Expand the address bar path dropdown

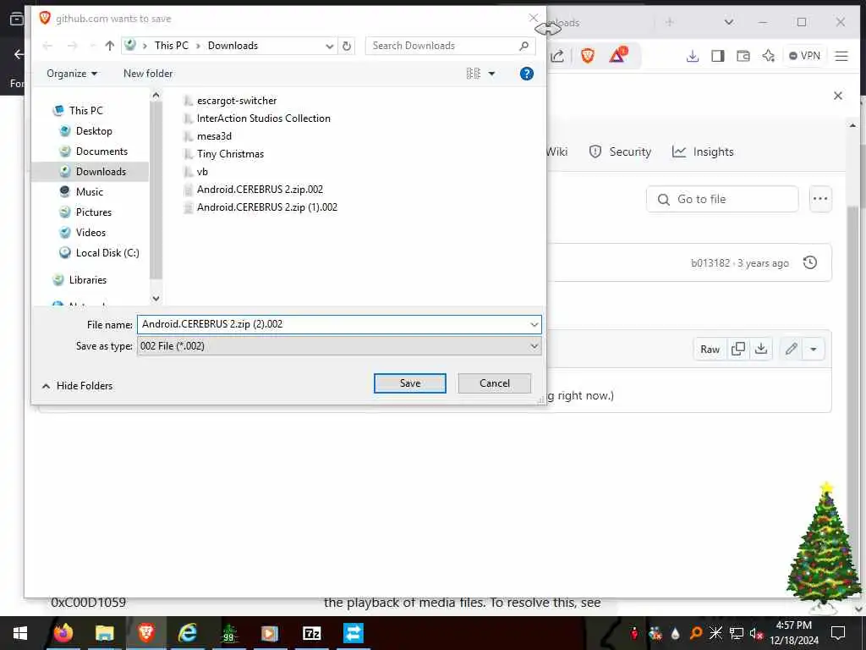(x=330, y=46)
